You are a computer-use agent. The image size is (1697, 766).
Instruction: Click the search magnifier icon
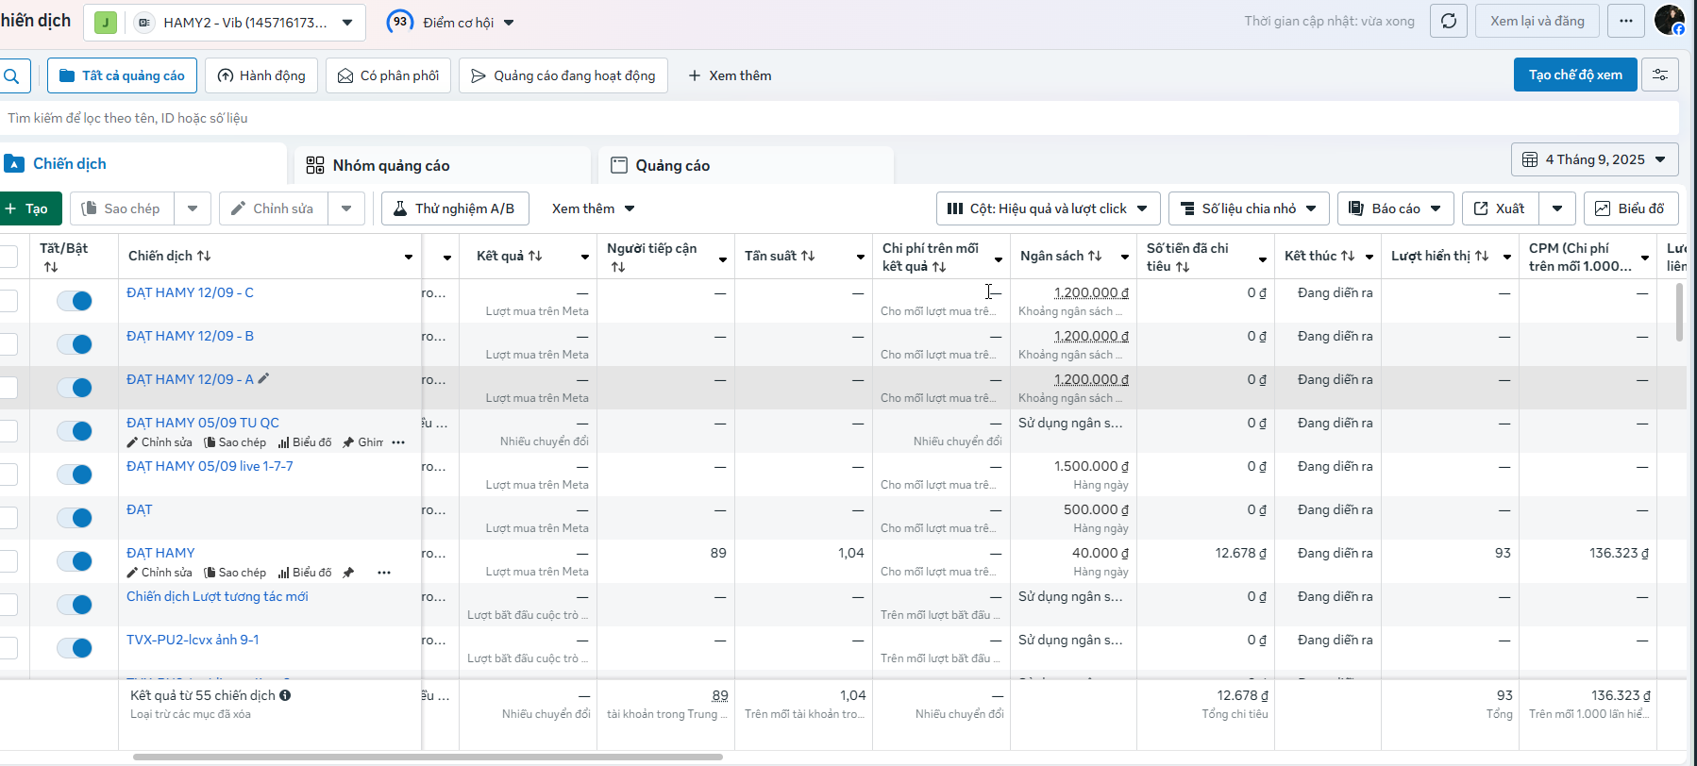click(x=11, y=76)
